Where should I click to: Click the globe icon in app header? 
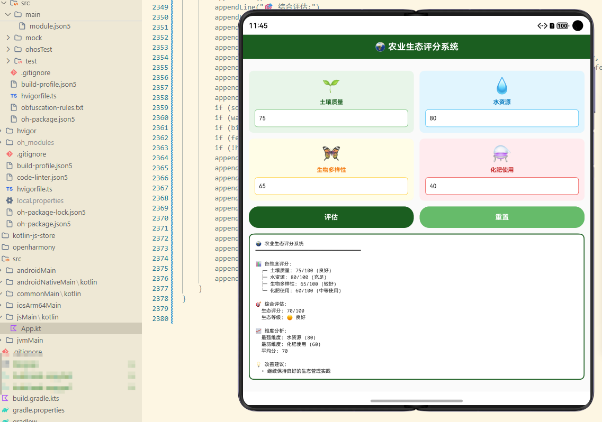tap(380, 47)
